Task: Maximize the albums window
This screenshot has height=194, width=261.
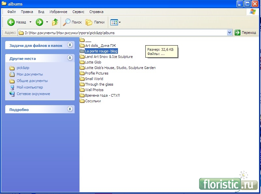Action: (x=247, y=4)
